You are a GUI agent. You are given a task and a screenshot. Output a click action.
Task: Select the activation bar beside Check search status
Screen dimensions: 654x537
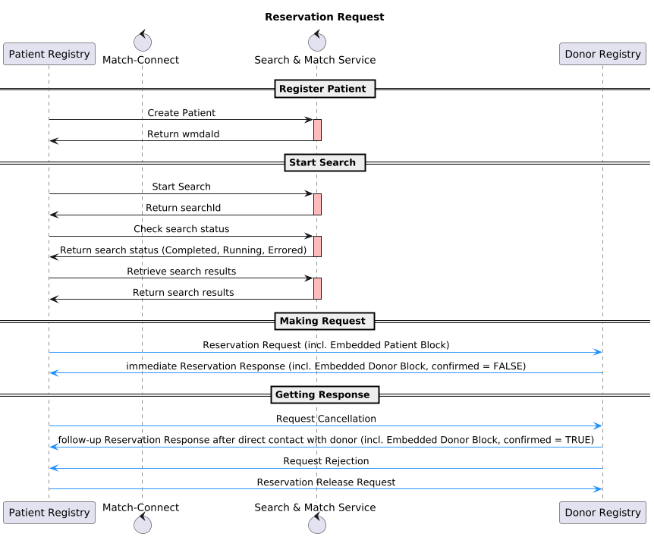(317, 246)
